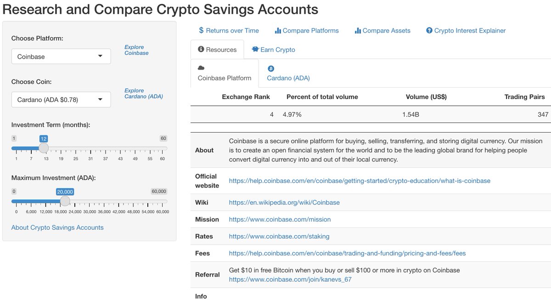Open the Returns over Time tab
Screen dimensions: 551x300
229,31
